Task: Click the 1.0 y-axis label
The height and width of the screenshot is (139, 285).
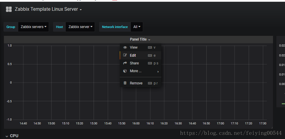Action: [x=10, y=46]
